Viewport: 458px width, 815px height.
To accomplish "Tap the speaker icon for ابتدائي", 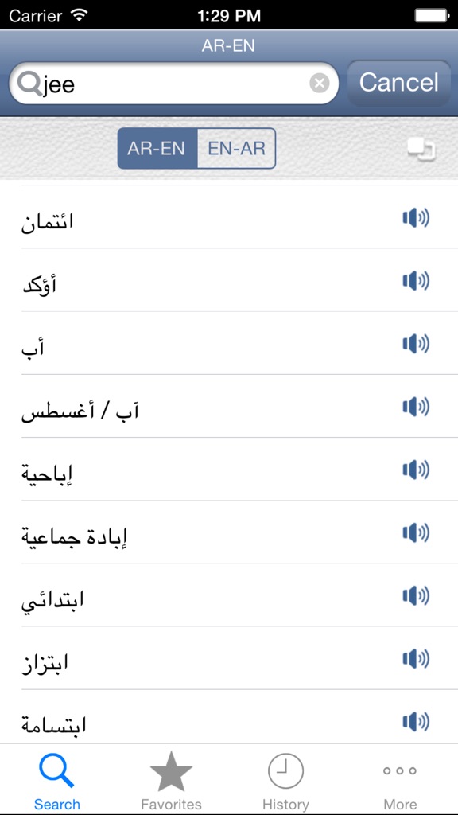I will [x=414, y=595].
